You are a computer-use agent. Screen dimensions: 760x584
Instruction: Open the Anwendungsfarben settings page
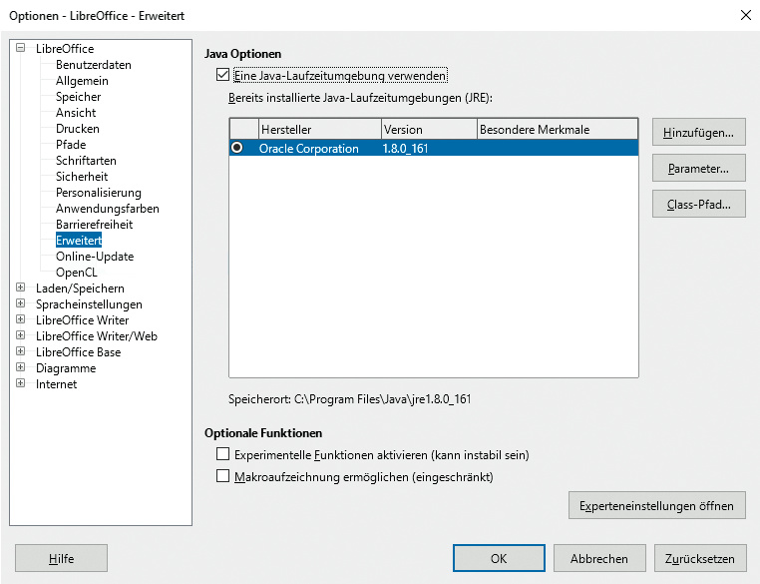pos(107,209)
